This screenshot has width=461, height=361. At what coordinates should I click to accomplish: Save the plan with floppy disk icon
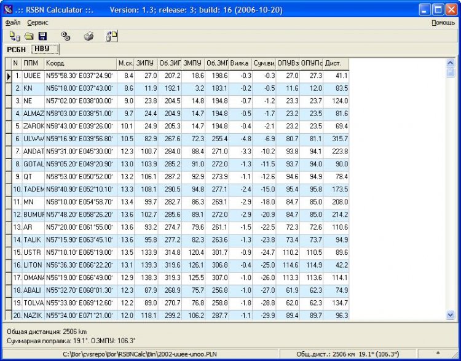(x=42, y=36)
